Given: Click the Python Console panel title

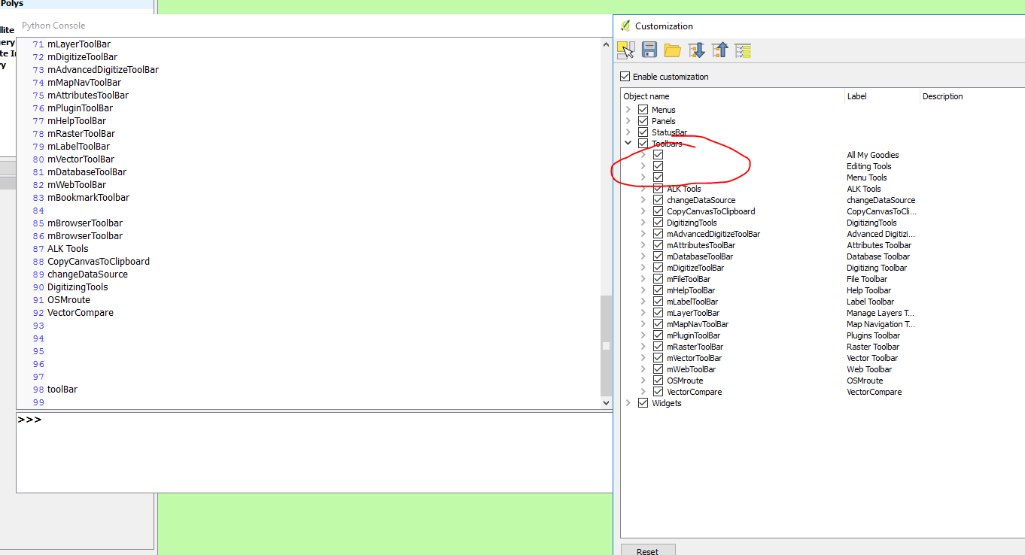Looking at the screenshot, I should (53, 26).
